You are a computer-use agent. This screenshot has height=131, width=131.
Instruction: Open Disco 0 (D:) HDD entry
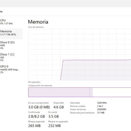pos(11,45)
